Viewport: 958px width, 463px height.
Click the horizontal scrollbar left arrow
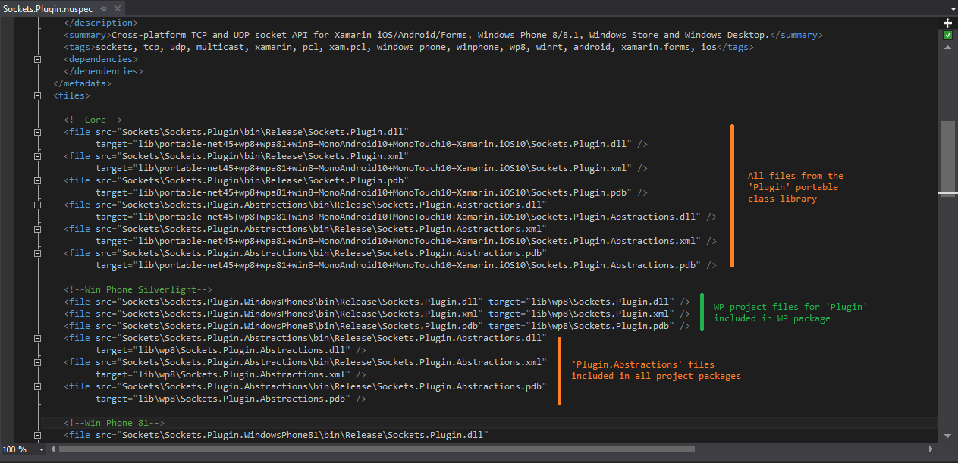52,449
